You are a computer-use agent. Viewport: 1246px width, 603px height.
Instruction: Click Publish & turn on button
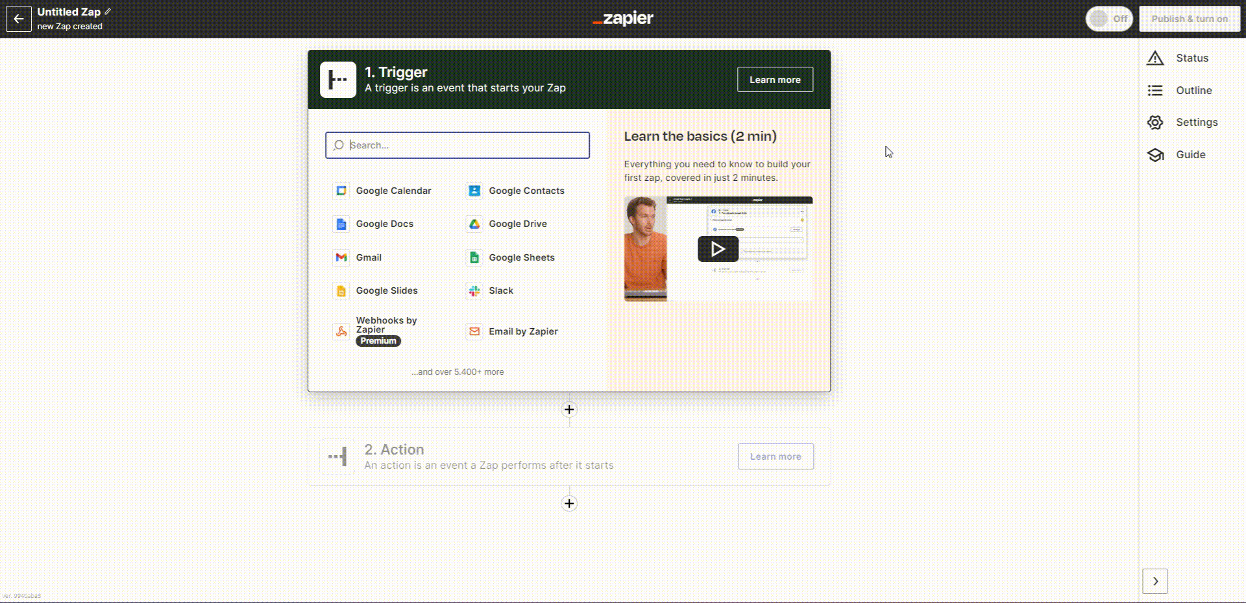[x=1190, y=19]
